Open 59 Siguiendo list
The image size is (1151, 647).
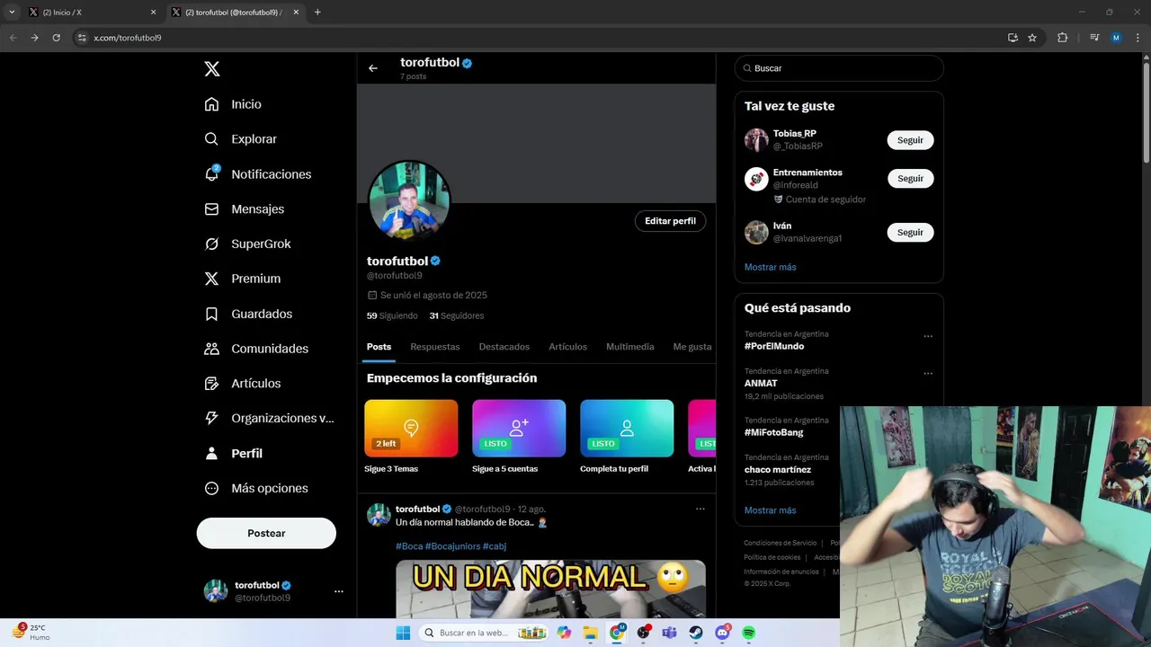[392, 315]
